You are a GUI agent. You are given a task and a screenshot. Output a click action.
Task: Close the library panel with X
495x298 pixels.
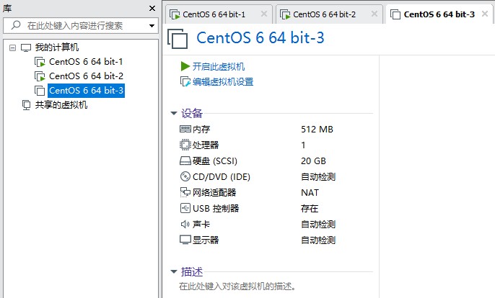click(x=152, y=8)
